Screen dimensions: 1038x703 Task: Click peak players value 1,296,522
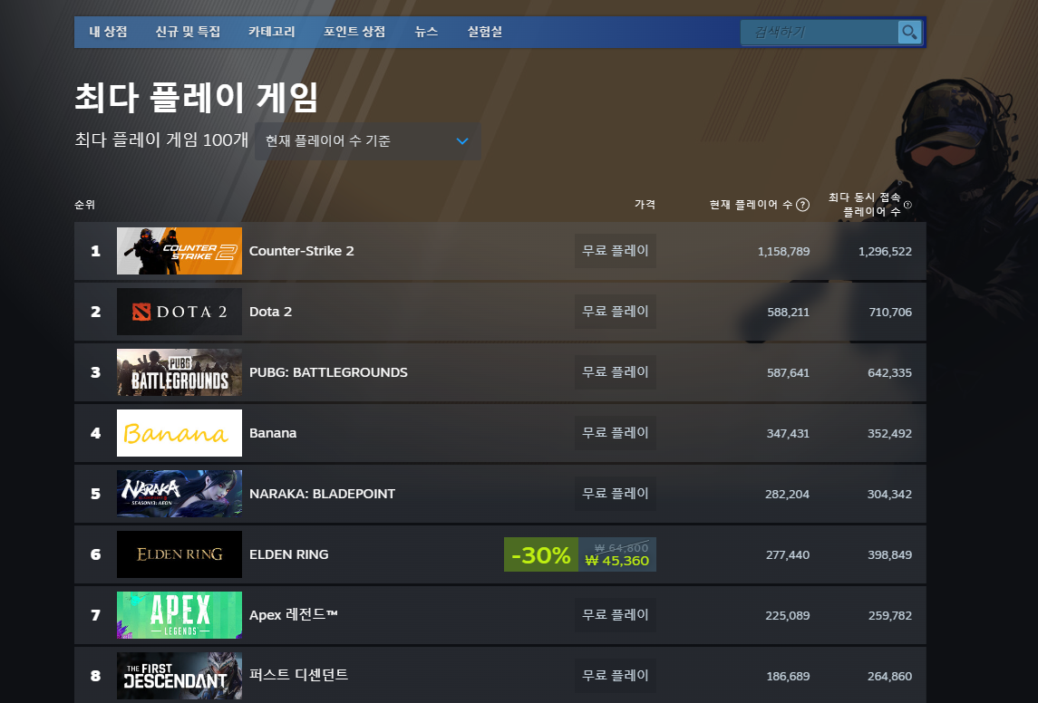point(885,251)
